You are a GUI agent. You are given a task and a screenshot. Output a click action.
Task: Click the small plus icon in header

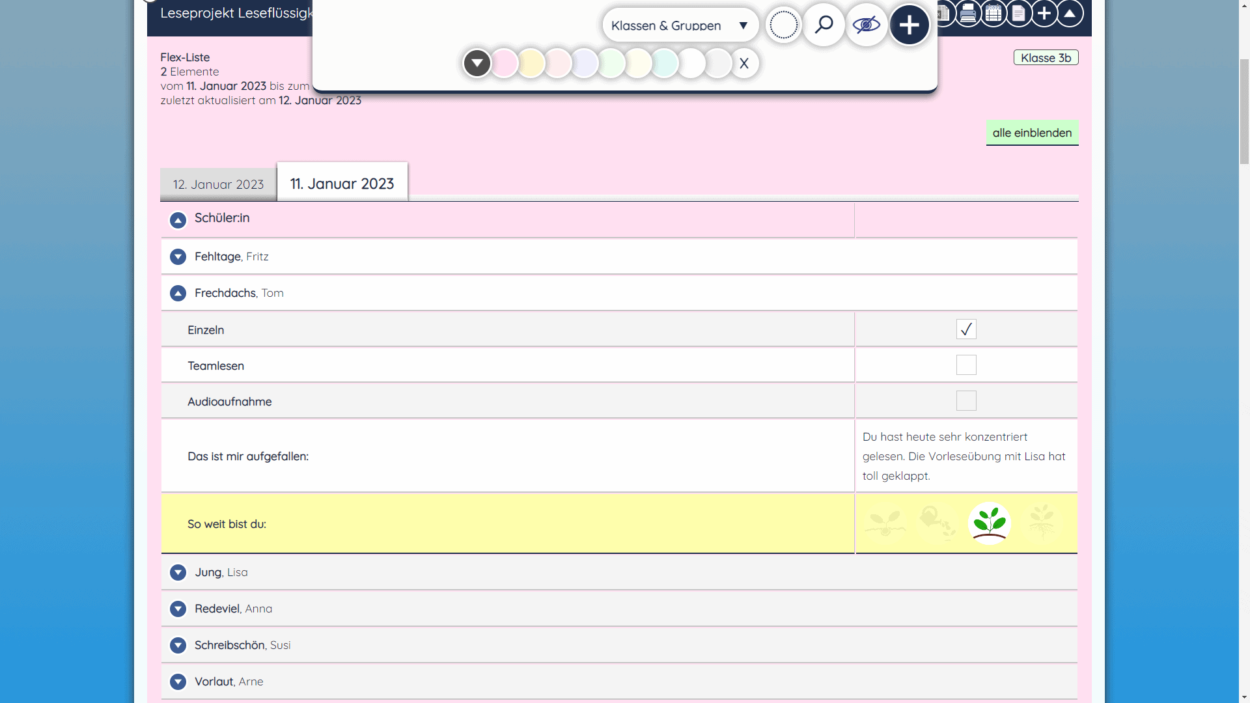coord(1044,13)
